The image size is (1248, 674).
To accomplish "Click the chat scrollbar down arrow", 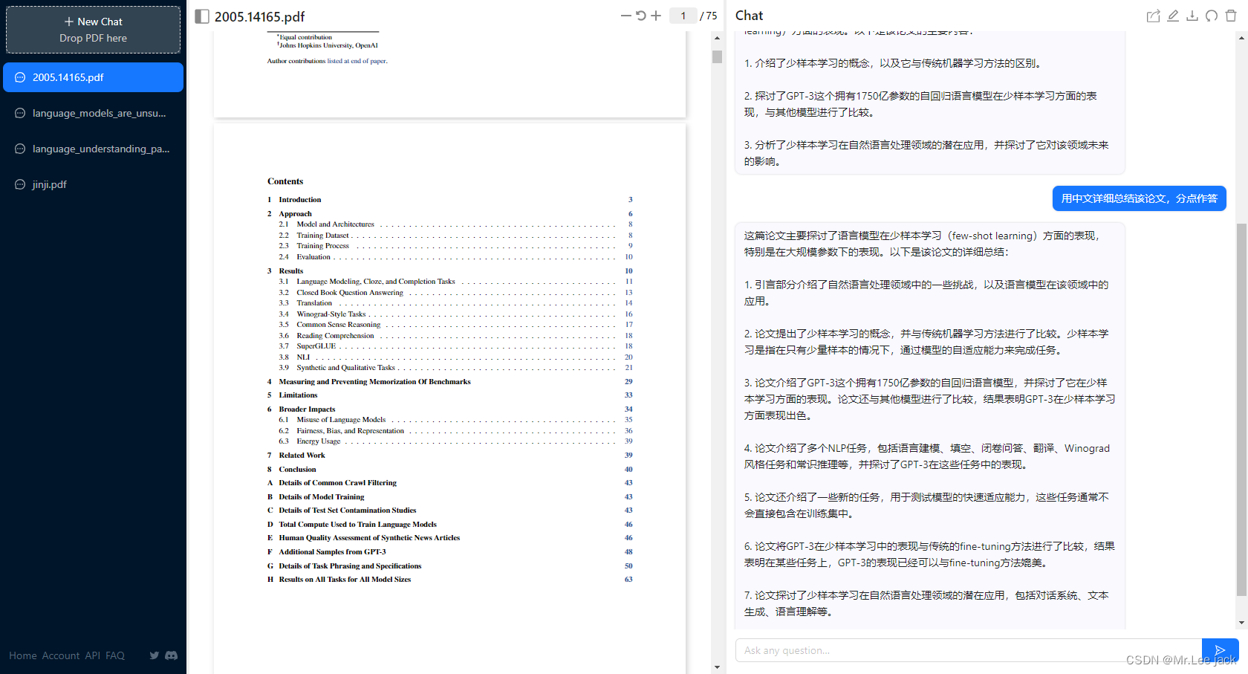I will [x=1241, y=623].
